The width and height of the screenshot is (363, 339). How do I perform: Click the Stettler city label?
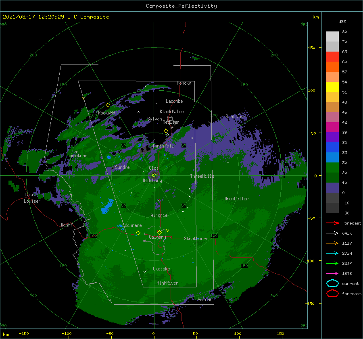[x=235, y=116]
